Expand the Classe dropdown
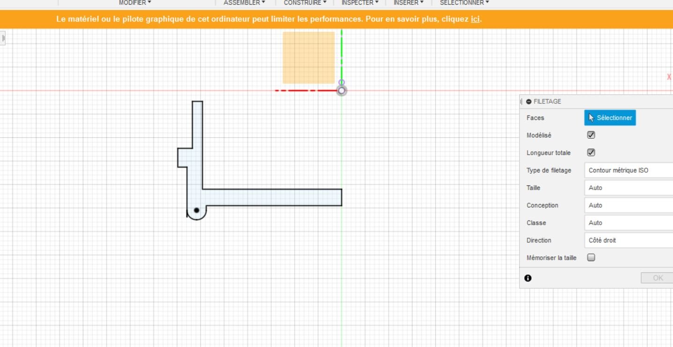673x347 pixels. [x=629, y=223]
